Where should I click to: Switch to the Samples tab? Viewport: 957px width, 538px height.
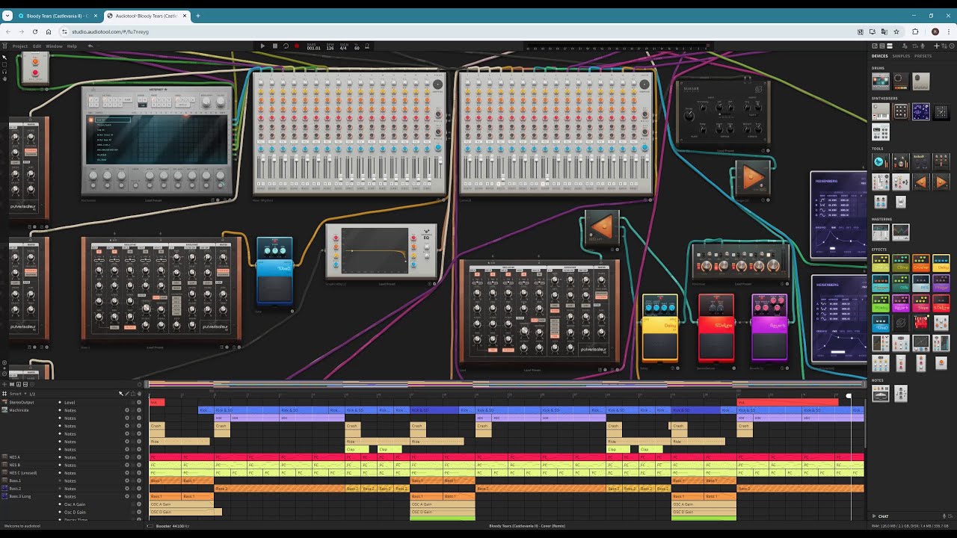[x=901, y=56]
